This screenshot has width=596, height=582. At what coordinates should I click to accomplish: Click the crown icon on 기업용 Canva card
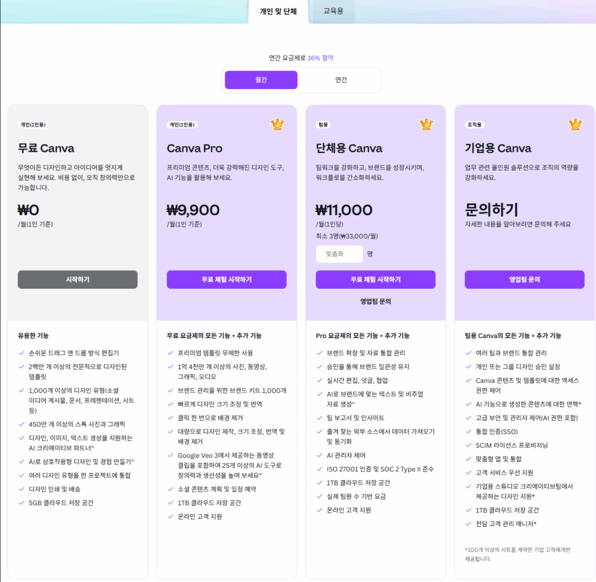tap(575, 125)
